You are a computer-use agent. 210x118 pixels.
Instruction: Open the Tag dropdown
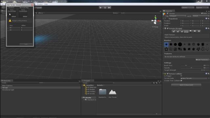click(x=178, y=16)
